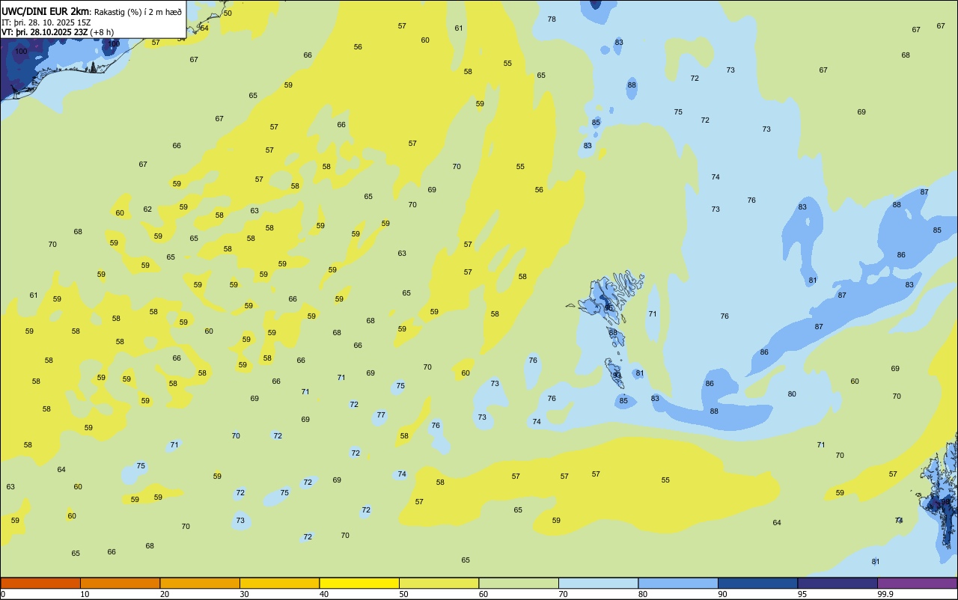Click the '30' legend scale label
This screenshot has width=958, height=600.
[x=244, y=594]
